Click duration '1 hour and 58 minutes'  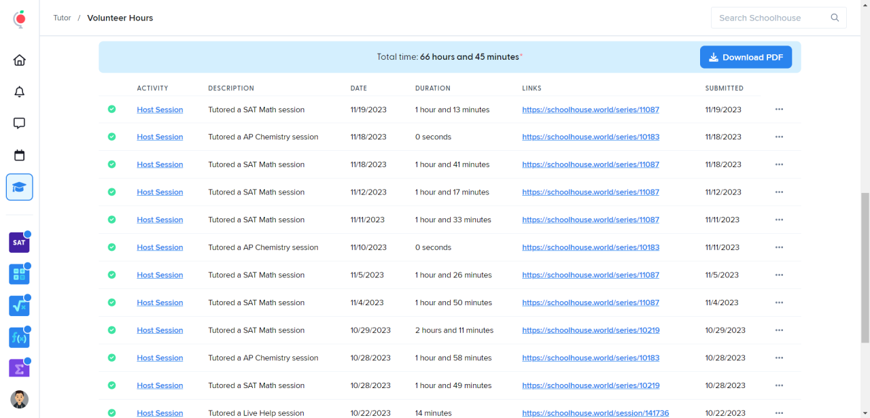click(453, 358)
